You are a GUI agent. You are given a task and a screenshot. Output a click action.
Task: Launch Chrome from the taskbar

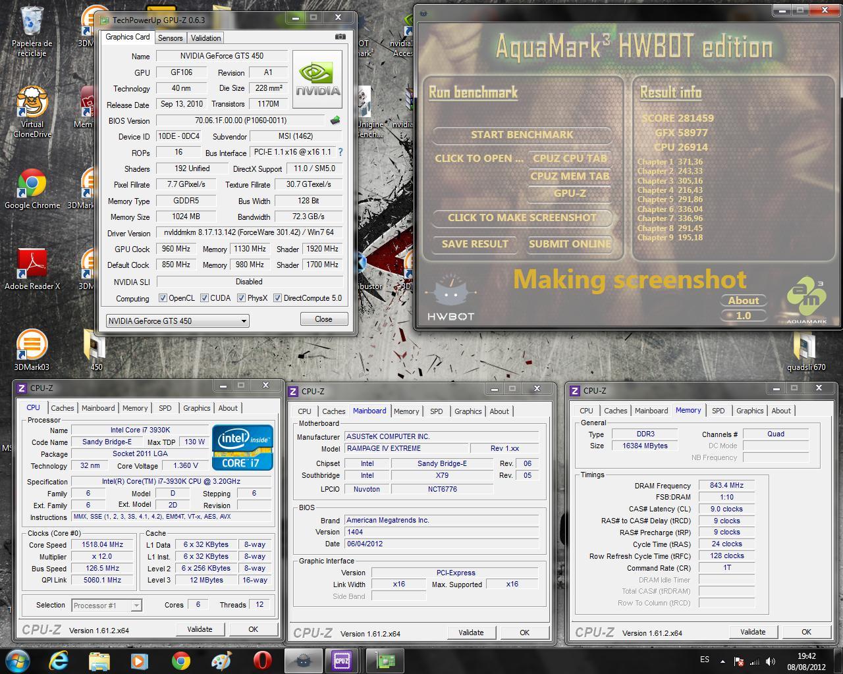180,660
